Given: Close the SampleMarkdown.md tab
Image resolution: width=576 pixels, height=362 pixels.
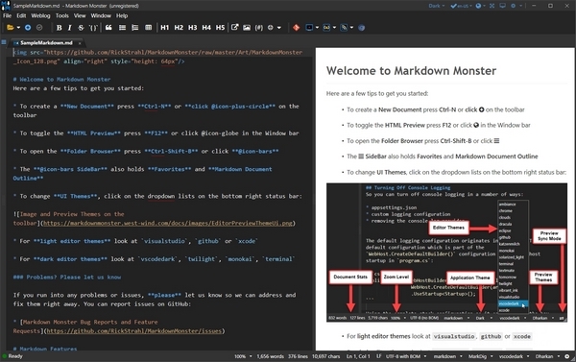Looking at the screenshot, I should click(x=80, y=43).
